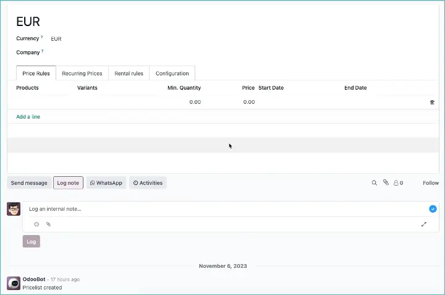The image size is (445, 295).
Task: Sort by Min. Quantity column header
Action: pos(184,88)
